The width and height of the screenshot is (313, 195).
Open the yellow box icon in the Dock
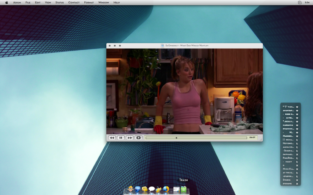[145, 189]
